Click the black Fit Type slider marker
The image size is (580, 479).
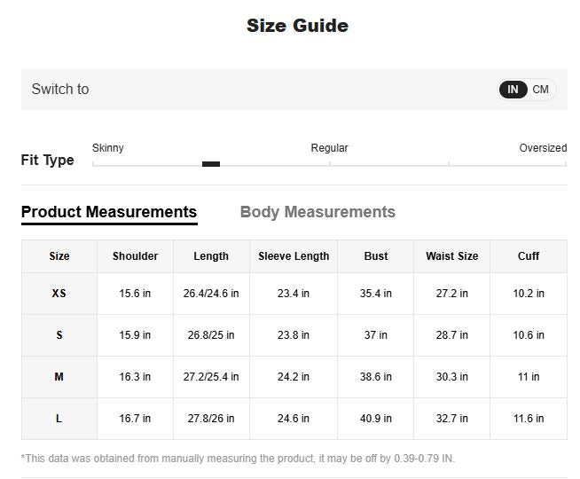click(211, 164)
